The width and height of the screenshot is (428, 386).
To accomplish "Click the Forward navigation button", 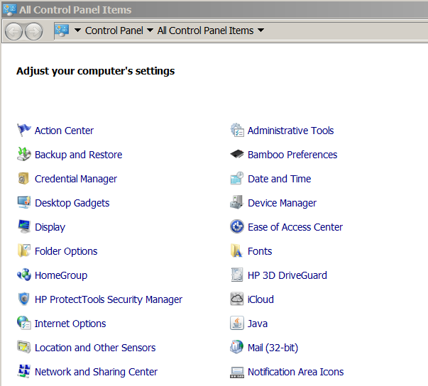I will [33, 31].
